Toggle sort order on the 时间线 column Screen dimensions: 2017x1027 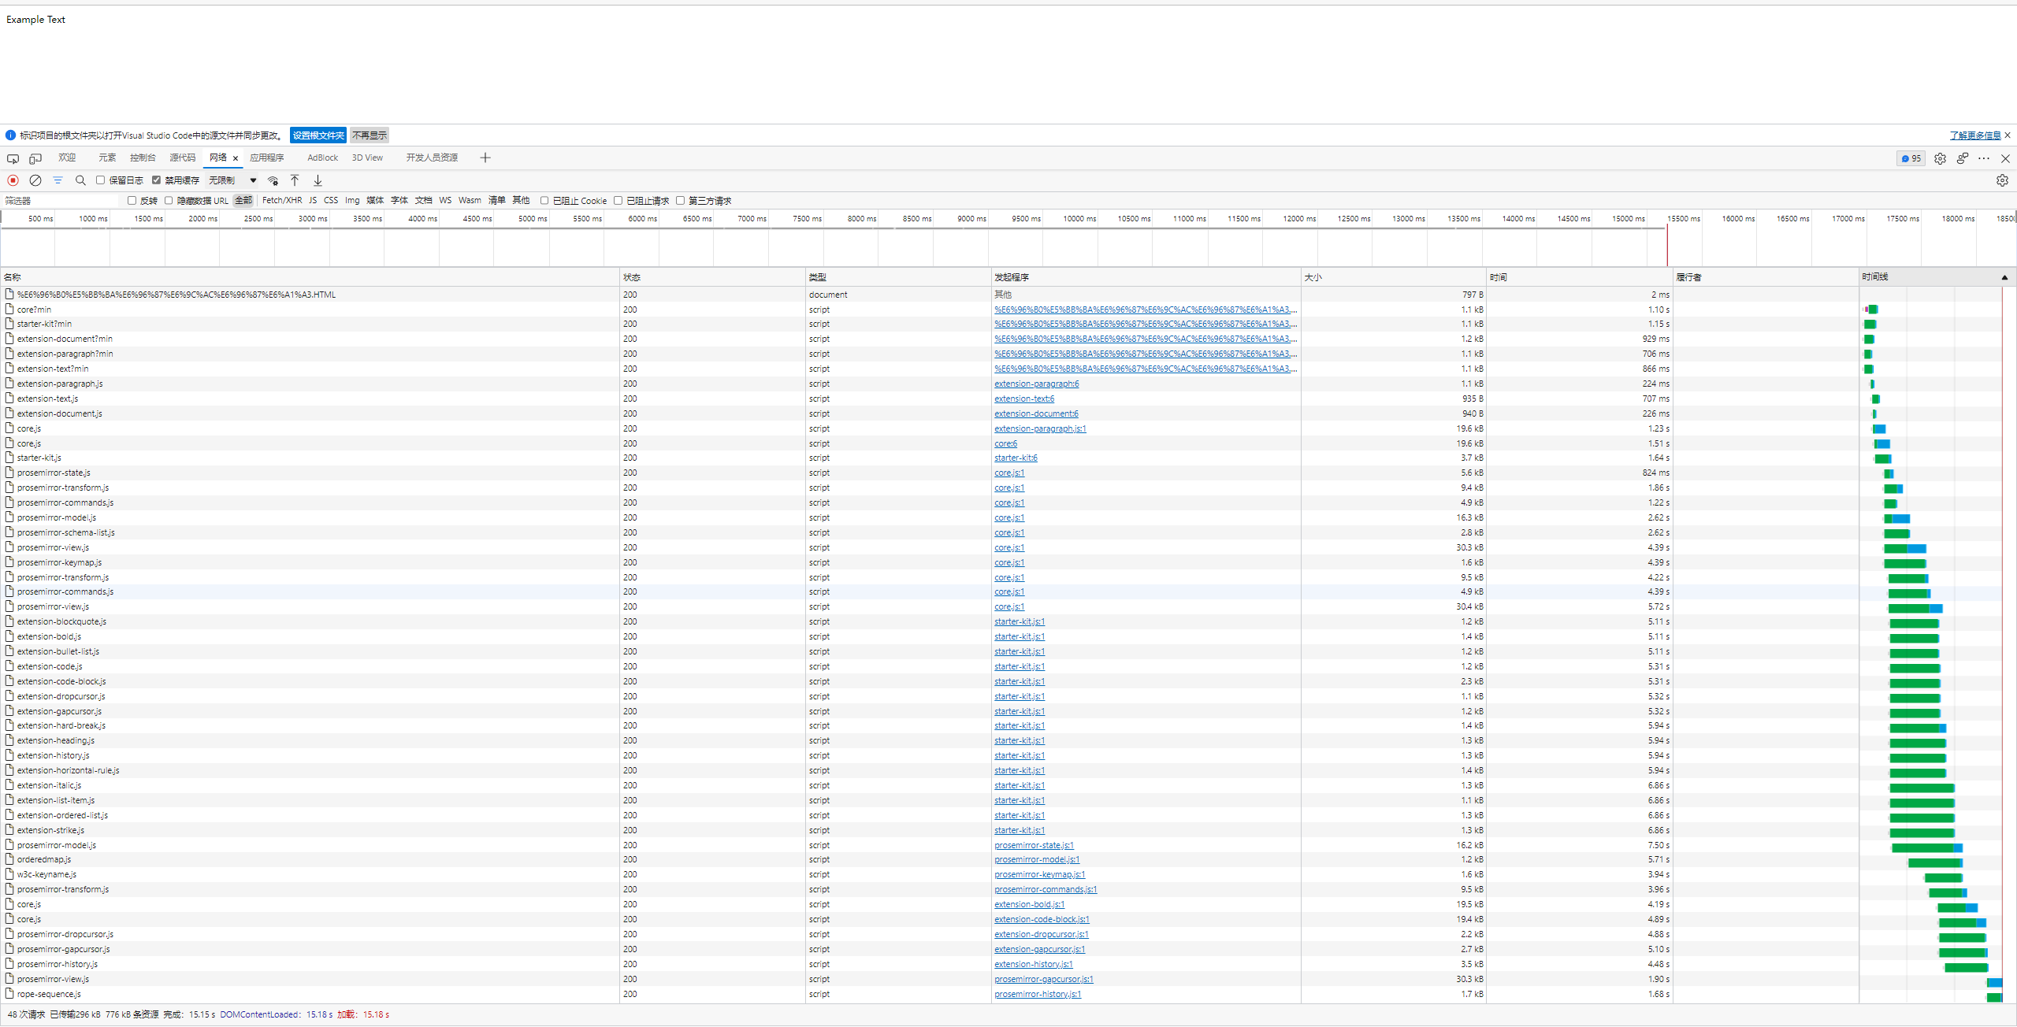[x=1874, y=276]
